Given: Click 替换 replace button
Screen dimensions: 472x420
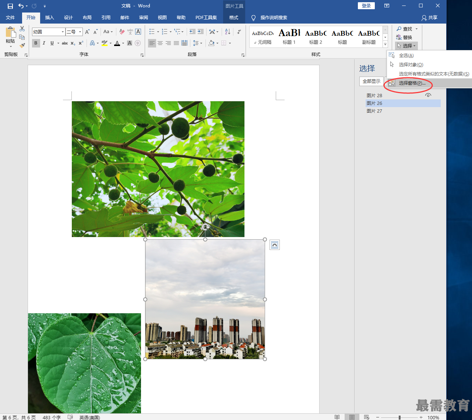Looking at the screenshot, I should (404, 37).
